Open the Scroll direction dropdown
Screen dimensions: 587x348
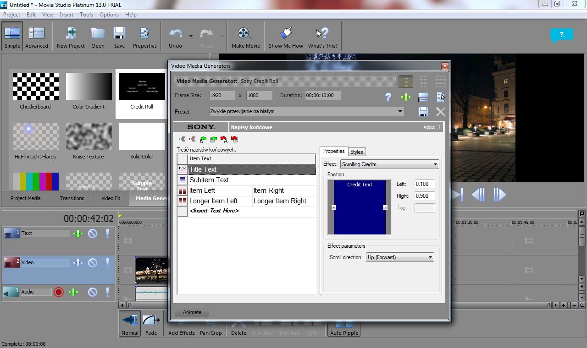[x=400, y=257]
